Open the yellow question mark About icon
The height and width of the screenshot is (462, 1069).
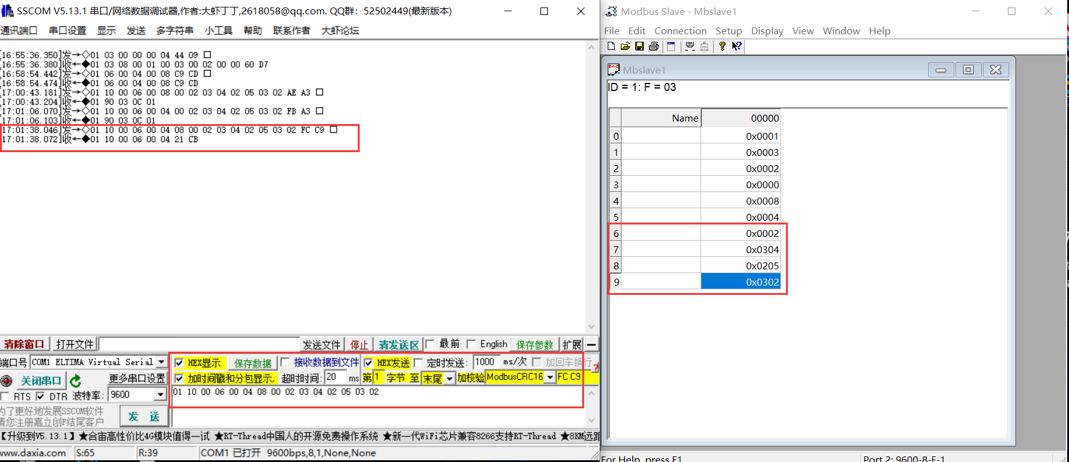(x=722, y=46)
